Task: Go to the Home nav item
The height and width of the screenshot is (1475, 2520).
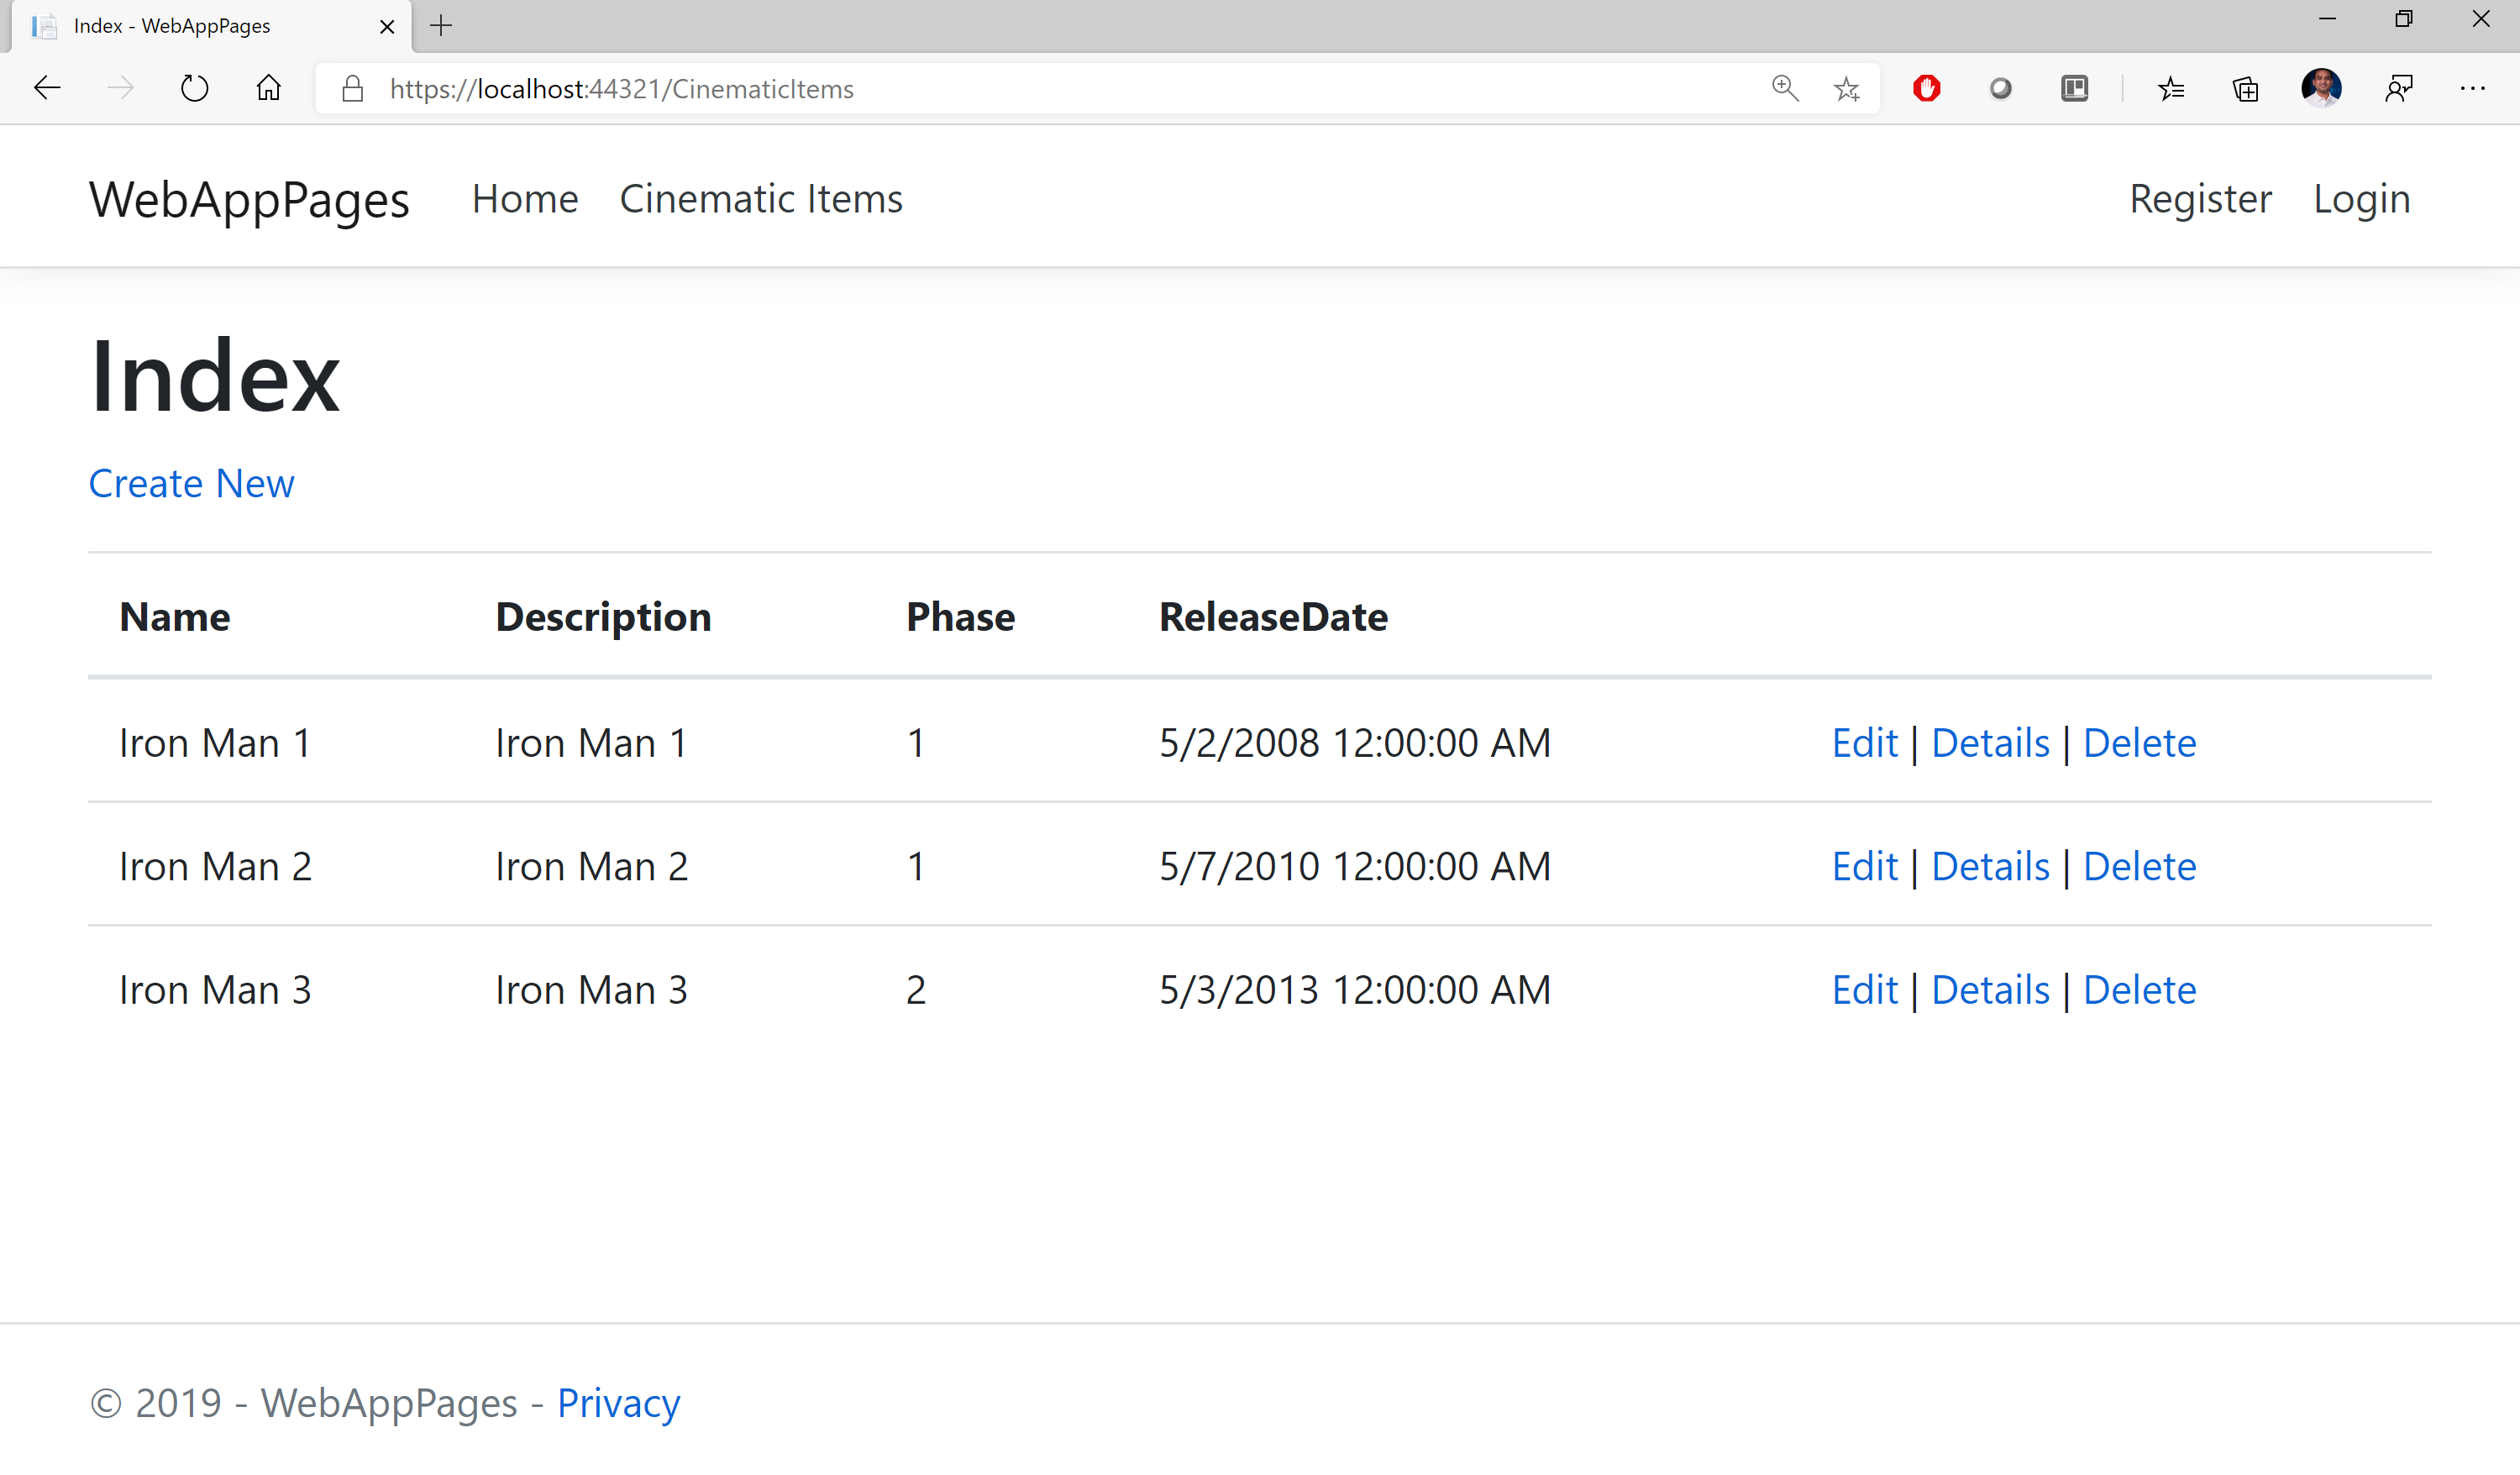Action: (x=525, y=199)
